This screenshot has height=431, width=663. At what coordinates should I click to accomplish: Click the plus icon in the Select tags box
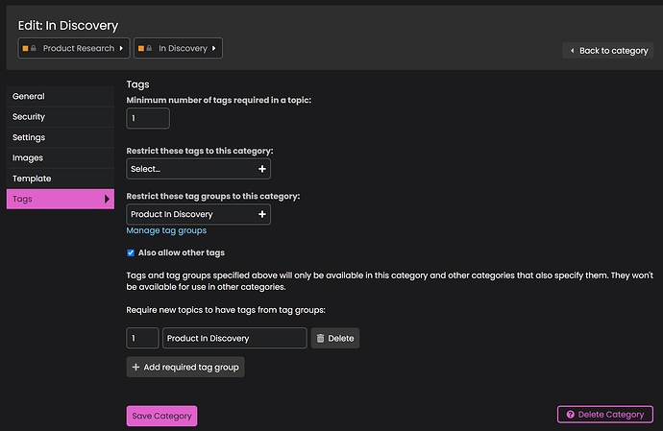tap(262, 169)
